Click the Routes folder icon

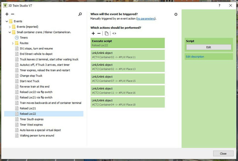pos(17,43)
